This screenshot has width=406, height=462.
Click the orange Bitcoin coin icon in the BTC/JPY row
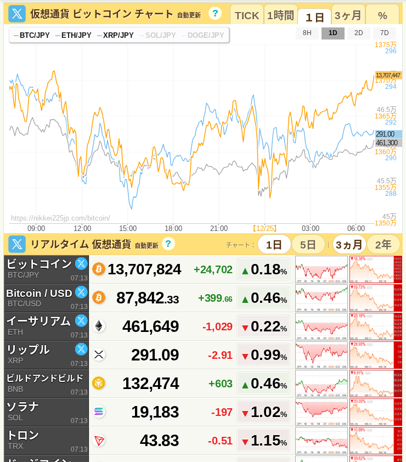[x=99, y=269]
